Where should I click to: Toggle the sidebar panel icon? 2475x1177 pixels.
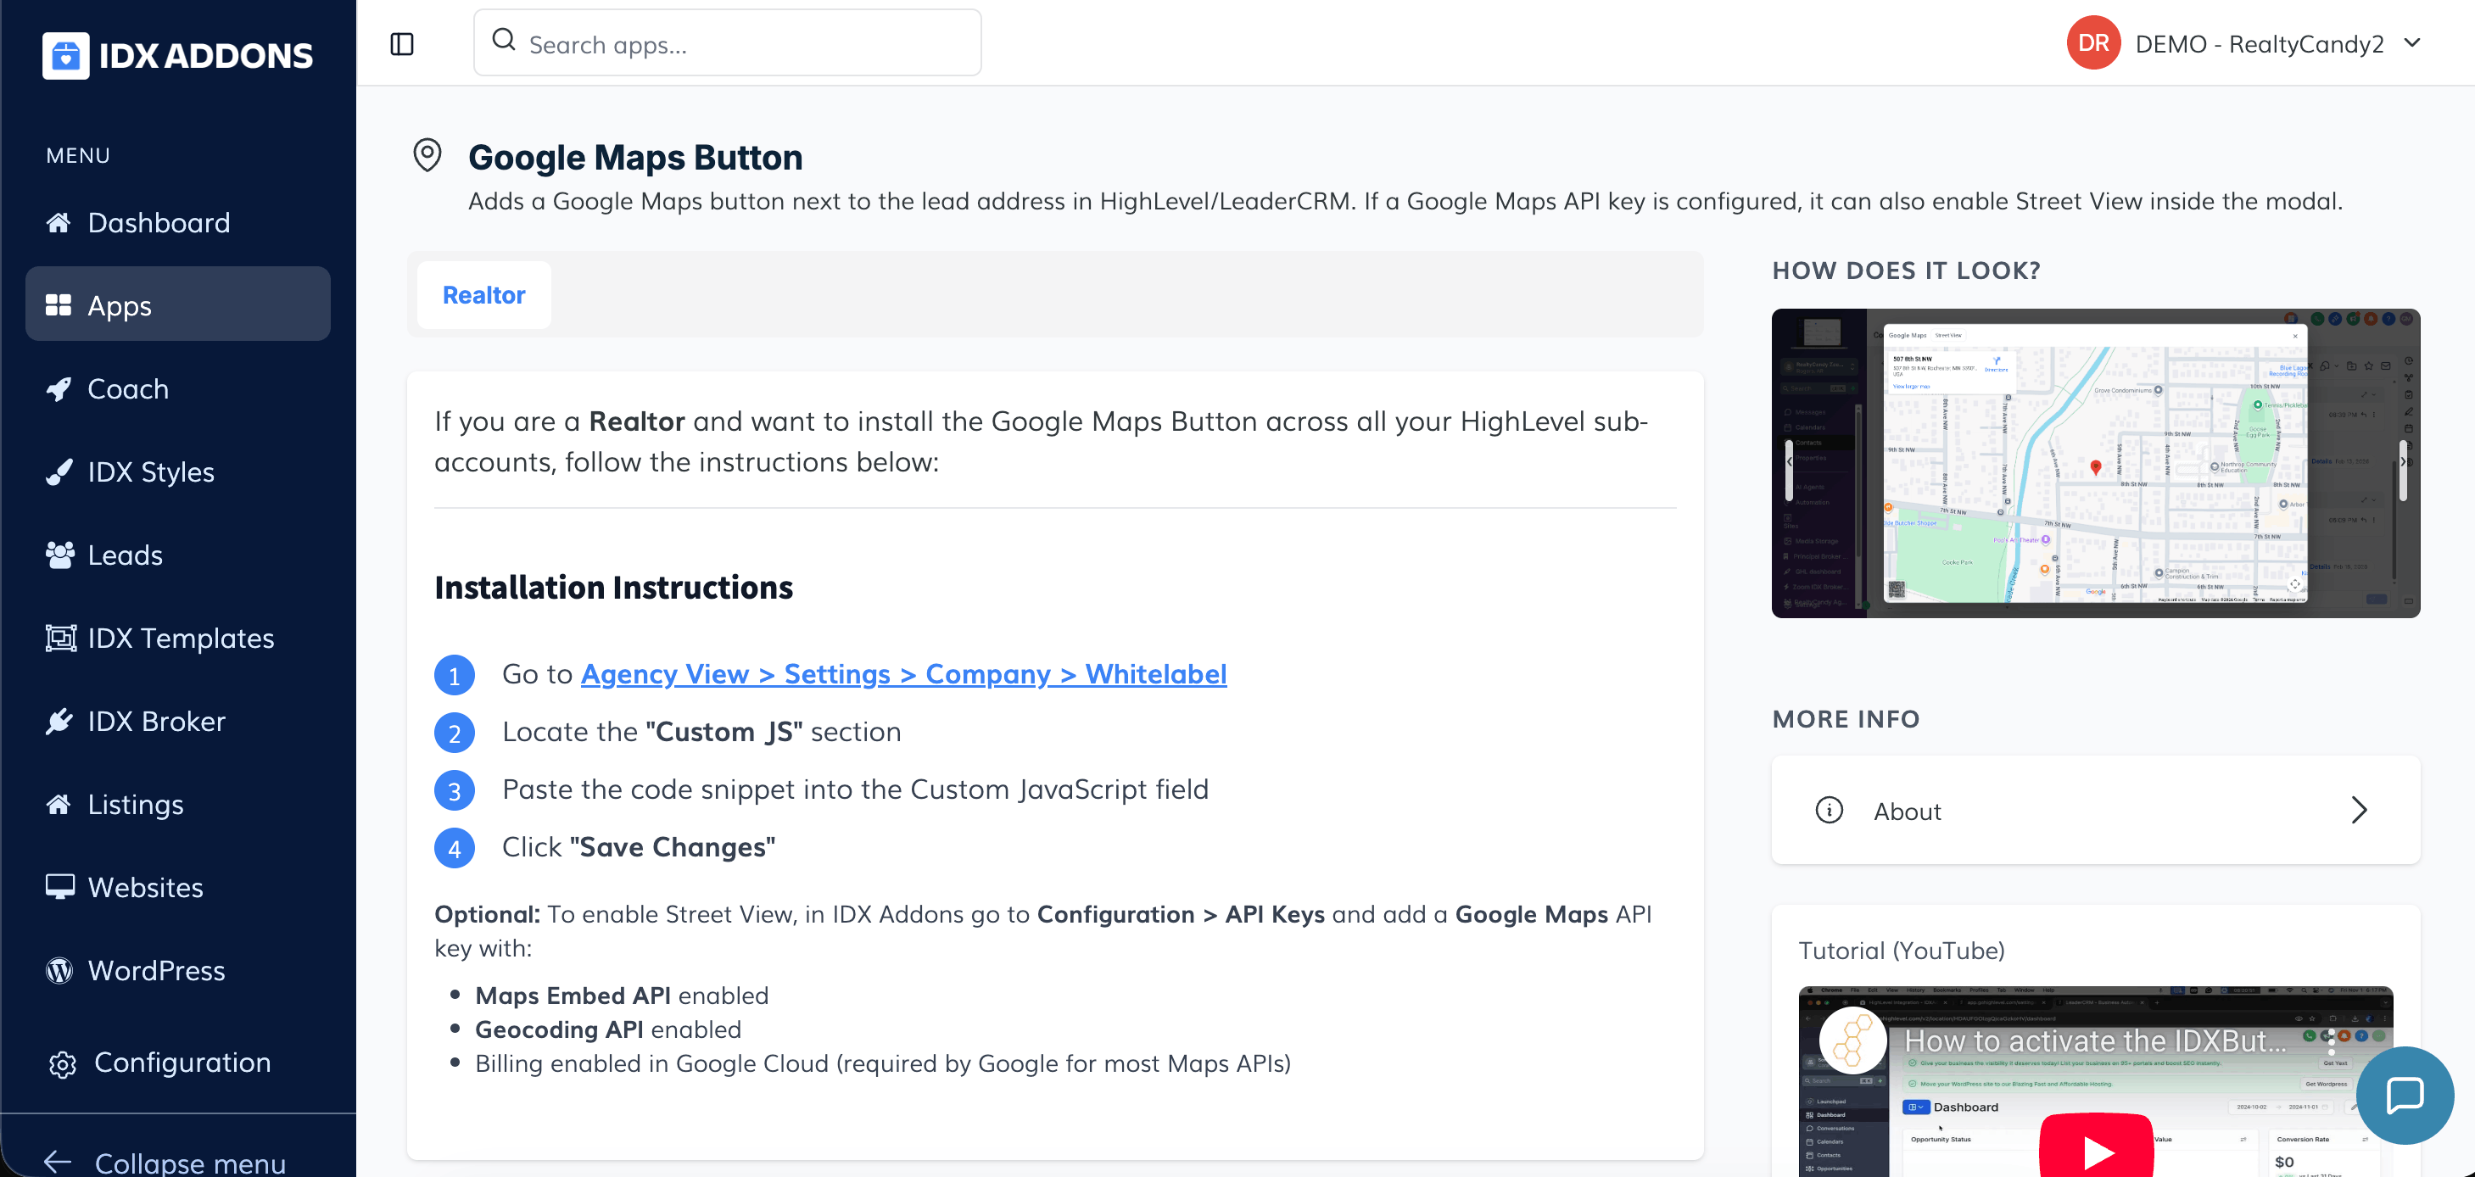[x=401, y=44]
